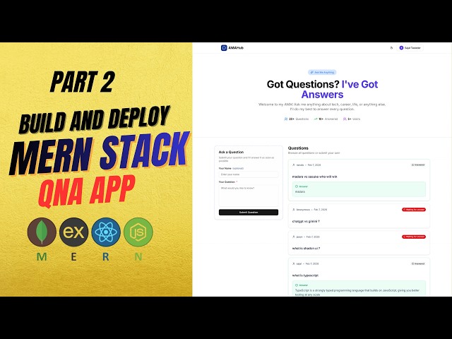Click the Users stat icon
The image size is (452, 339).
tap(345, 119)
